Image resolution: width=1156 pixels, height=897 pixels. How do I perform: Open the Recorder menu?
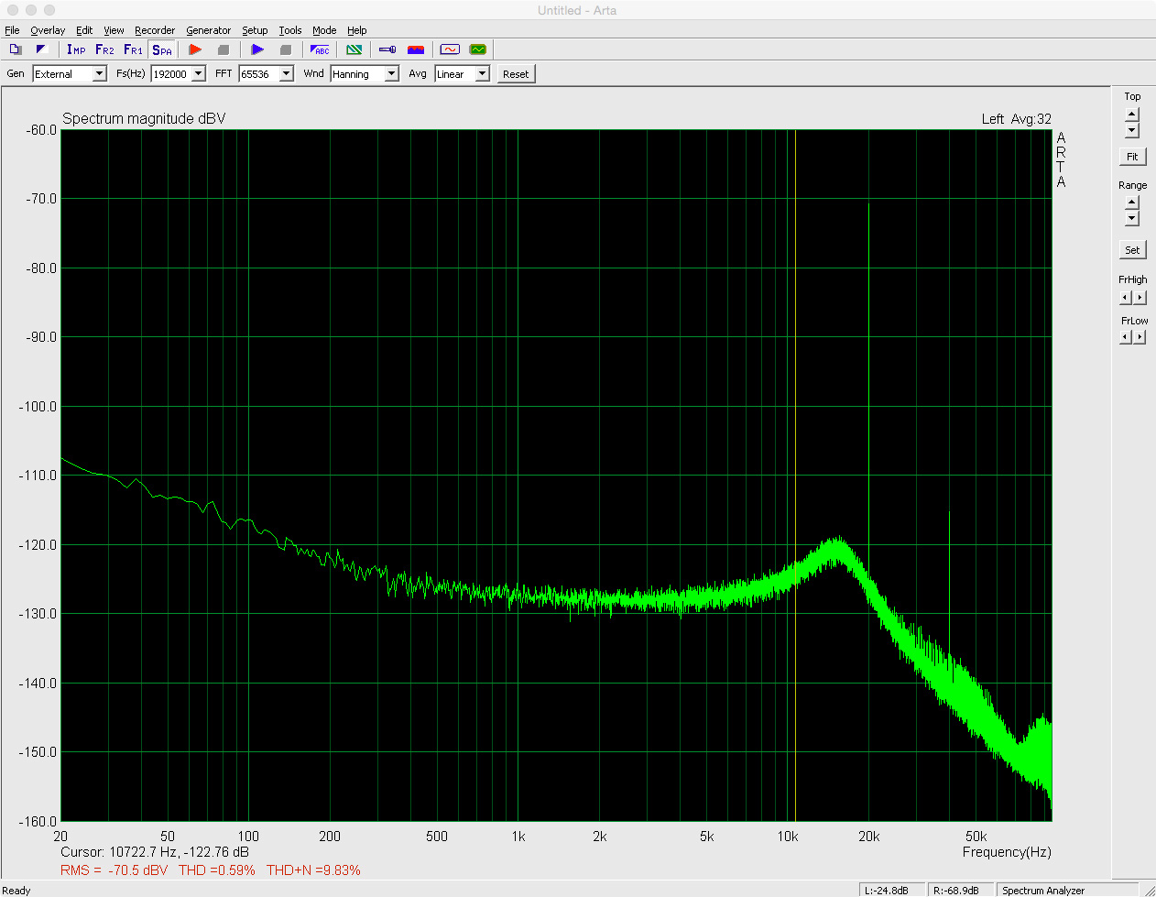(155, 30)
